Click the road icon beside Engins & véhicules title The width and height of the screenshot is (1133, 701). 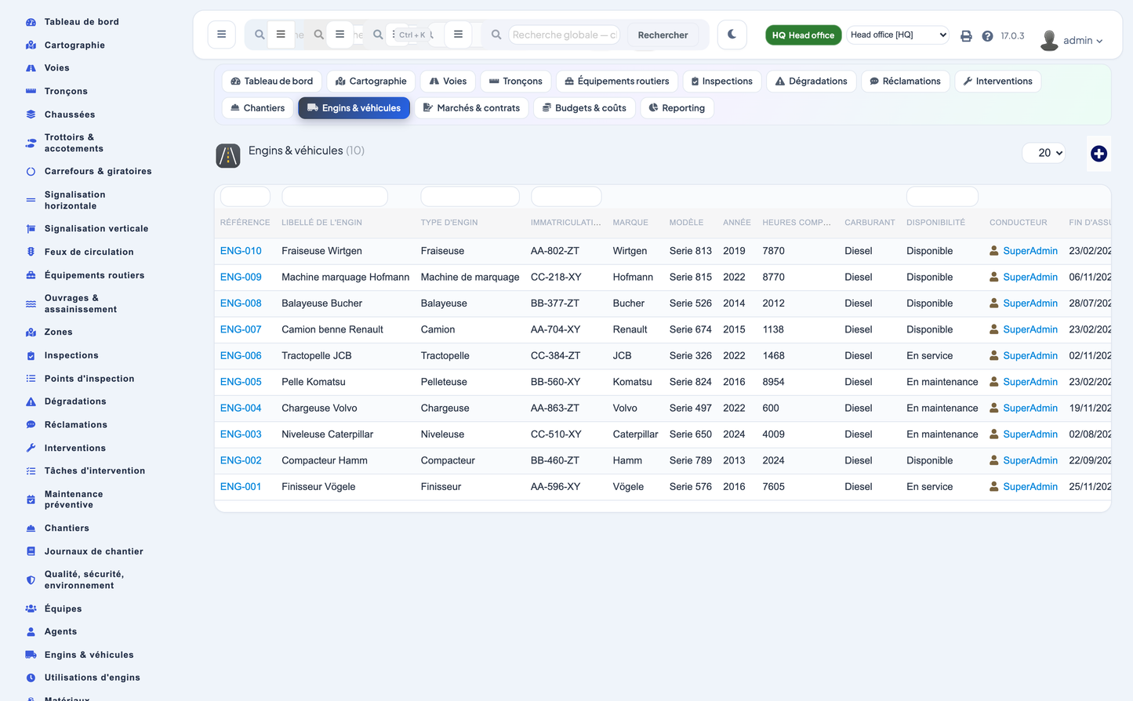[228, 156]
